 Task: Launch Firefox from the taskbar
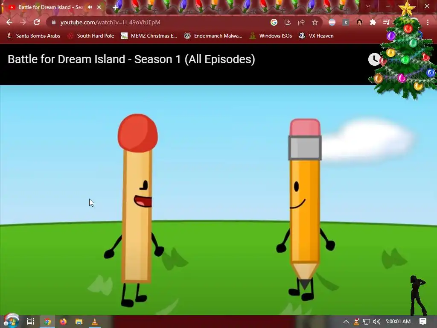pyautogui.click(x=63, y=322)
